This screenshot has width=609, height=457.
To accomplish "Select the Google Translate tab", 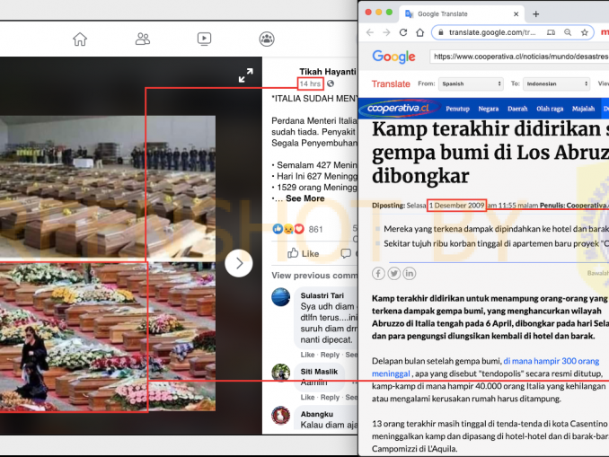I will coord(462,14).
